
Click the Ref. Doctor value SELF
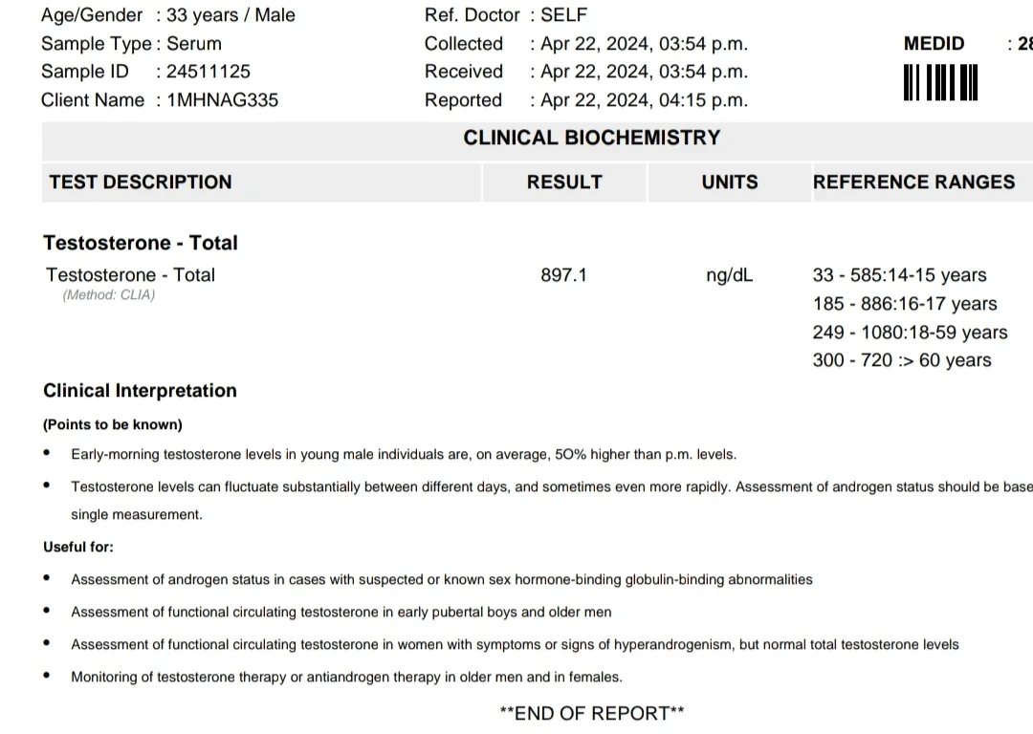(x=564, y=14)
